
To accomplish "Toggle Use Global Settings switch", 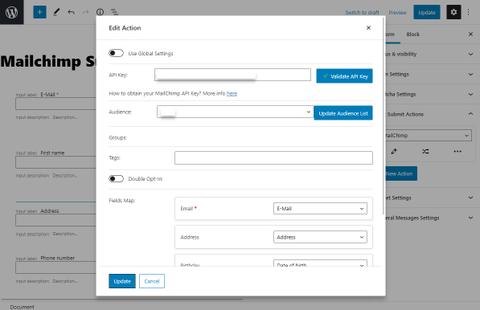I will point(117,53).
